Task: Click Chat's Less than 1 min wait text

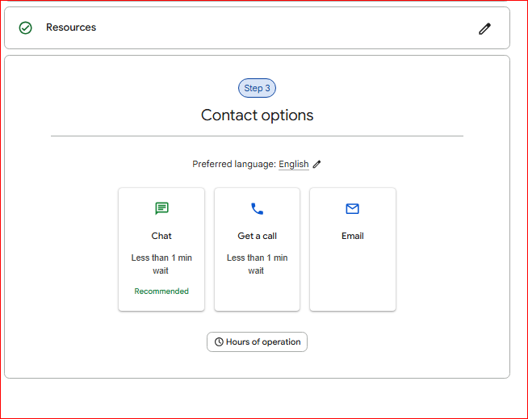Action: tap(161, 264)
